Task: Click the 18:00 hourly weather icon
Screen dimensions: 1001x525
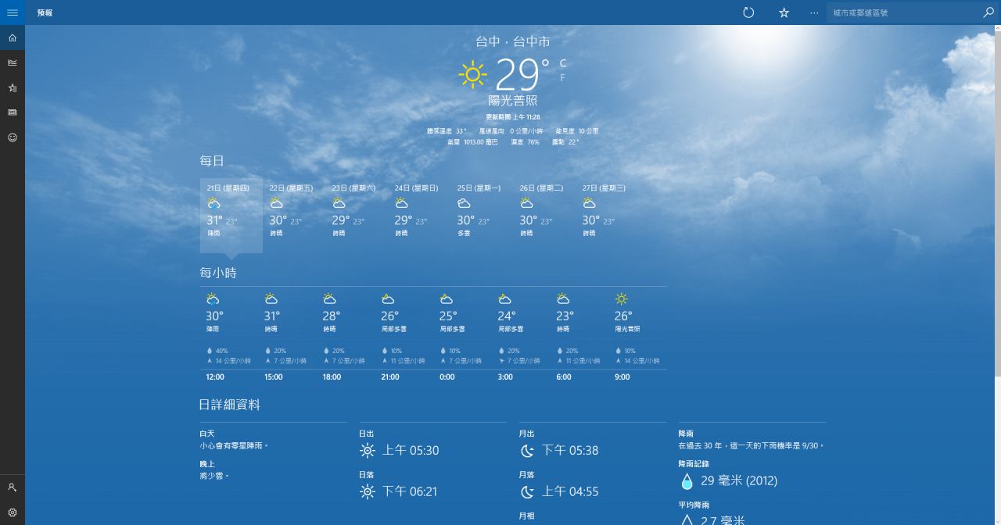Action: (329, 299)
